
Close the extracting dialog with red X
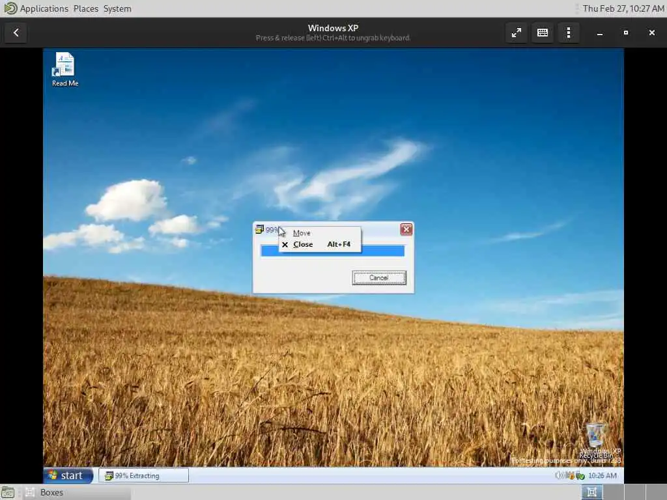pyautogui.click(x=406, y=230)
